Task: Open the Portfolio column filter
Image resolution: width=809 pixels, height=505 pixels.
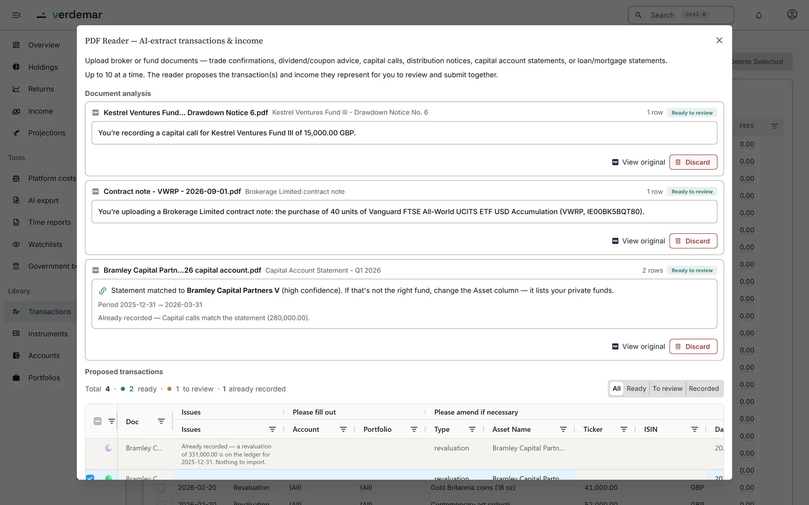Action: coord(414,429)
